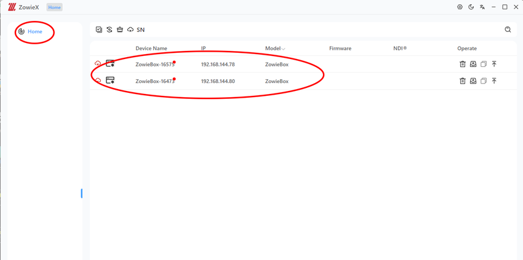Click the ZowieX logo

tap(12, 7)
